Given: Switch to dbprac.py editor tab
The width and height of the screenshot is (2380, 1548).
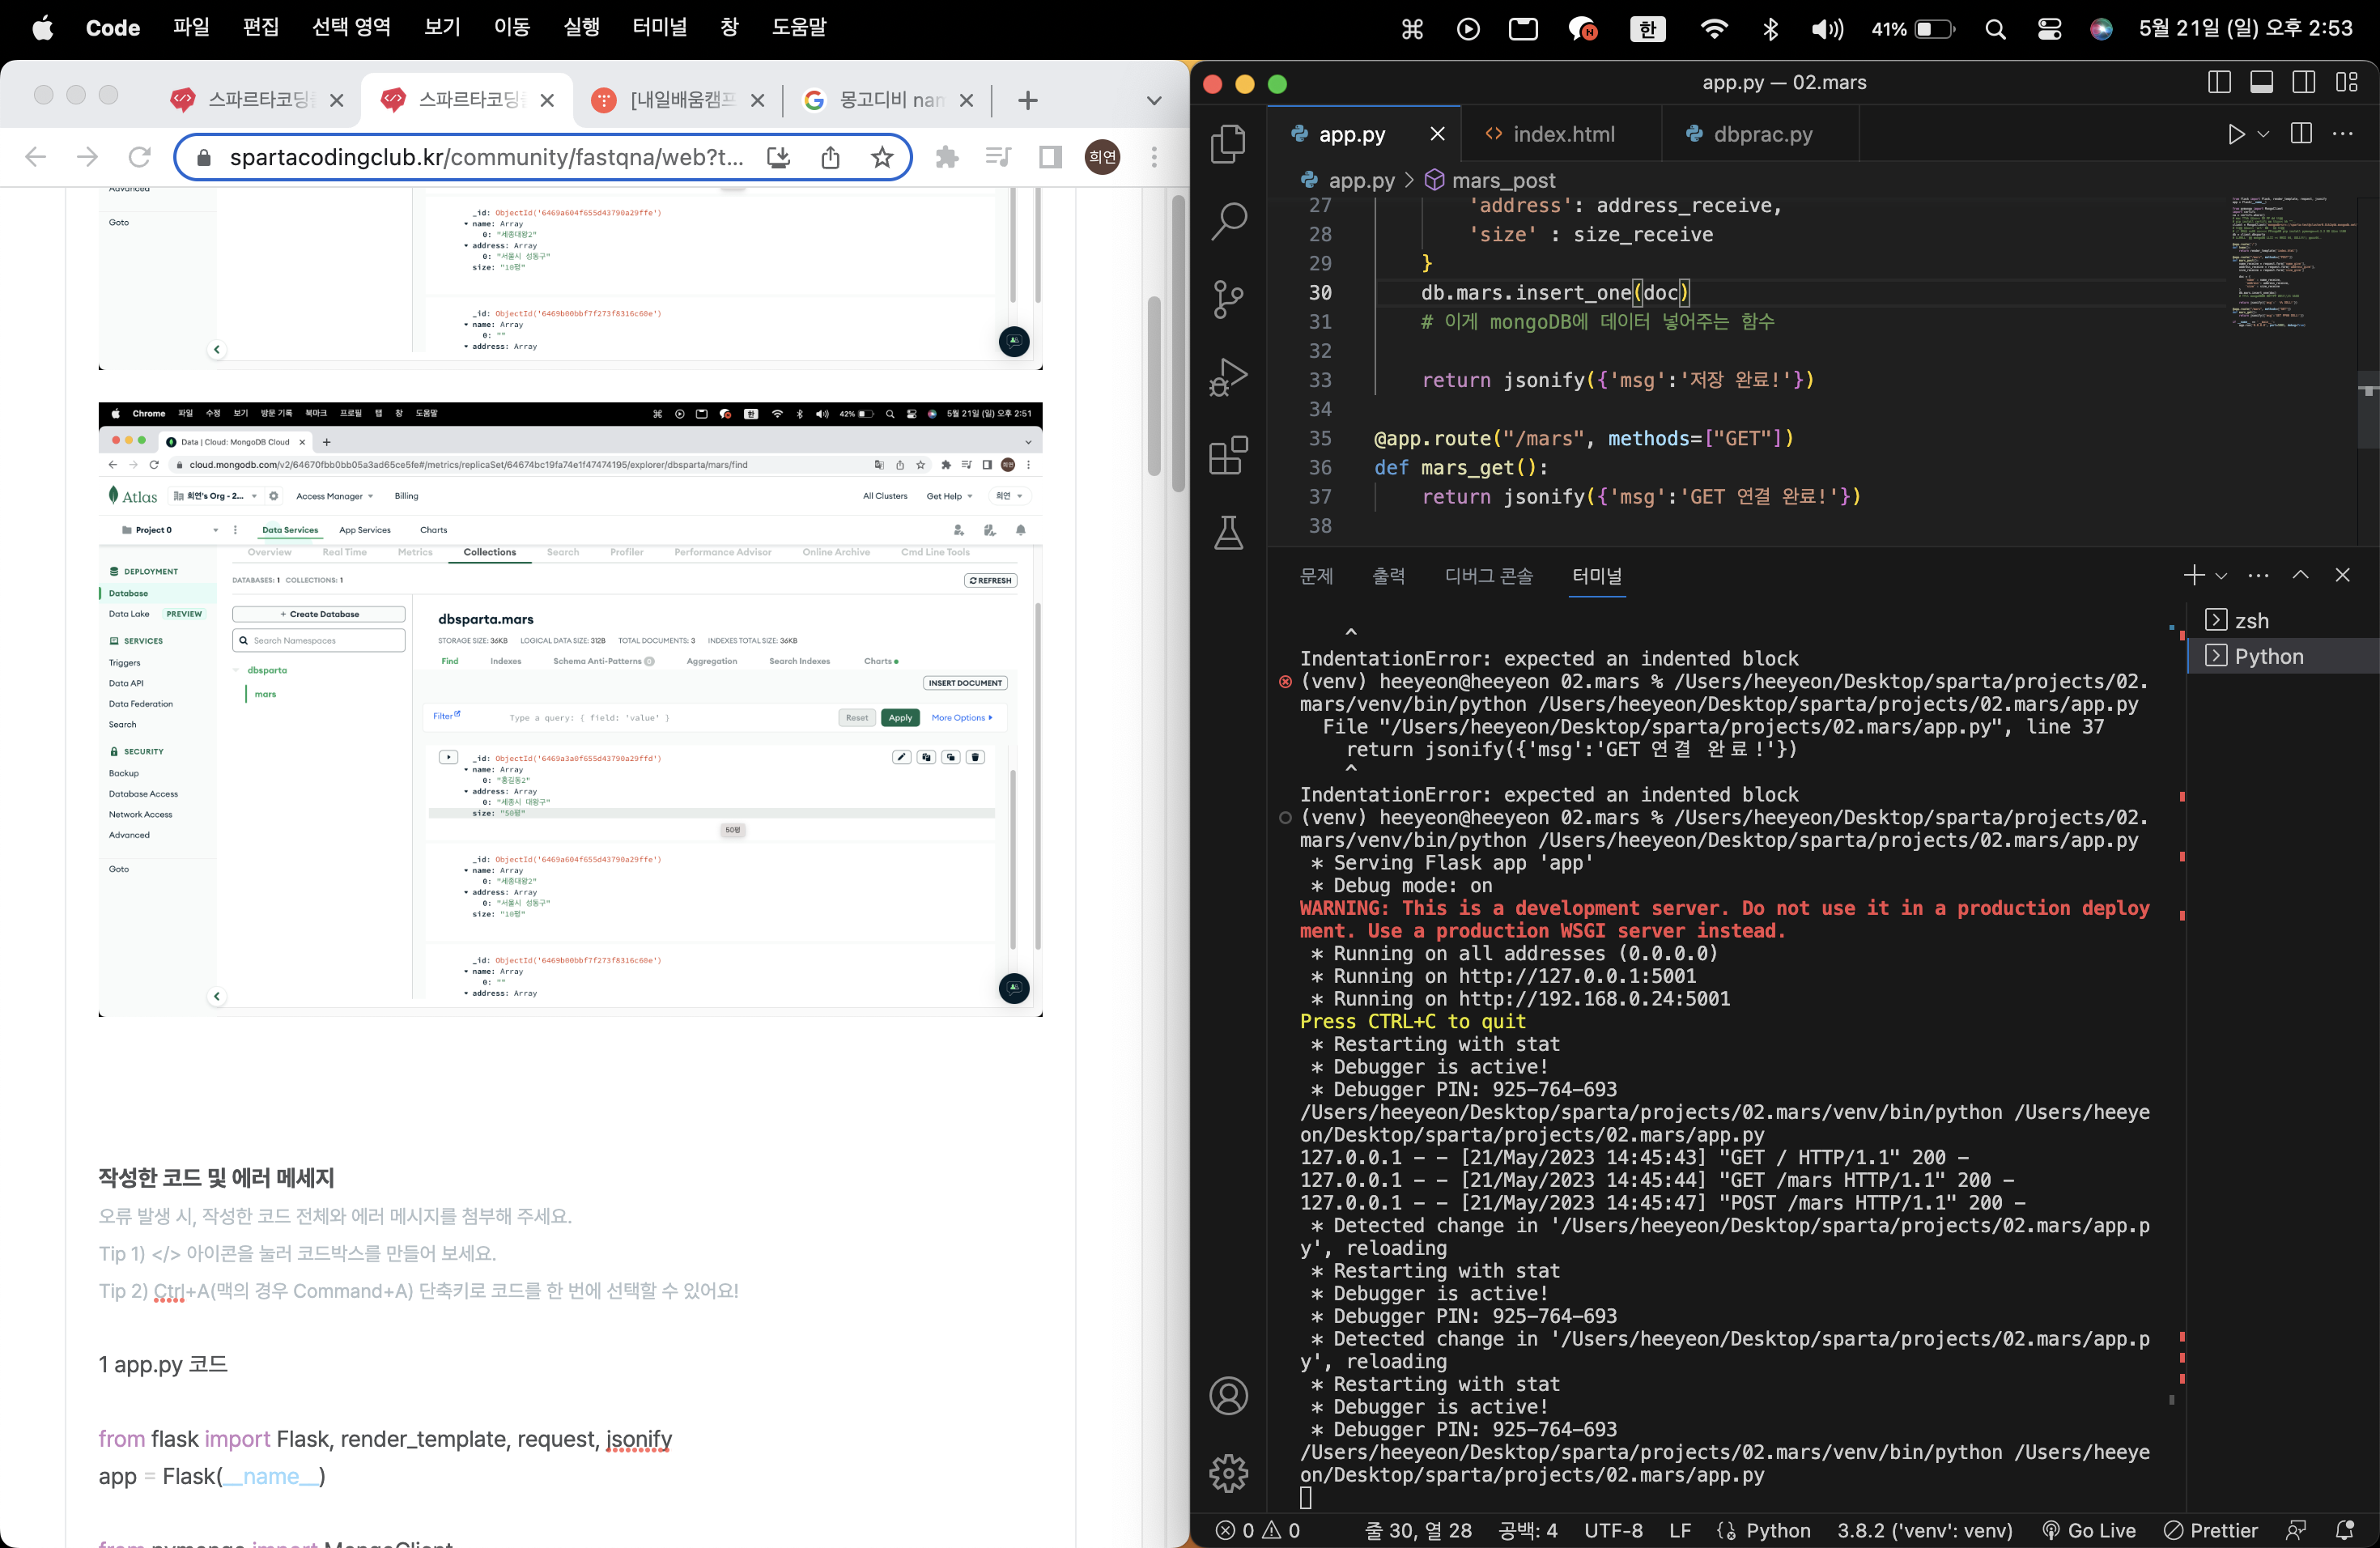Looking at the screenshot, I should click(x=1760, y=134).
